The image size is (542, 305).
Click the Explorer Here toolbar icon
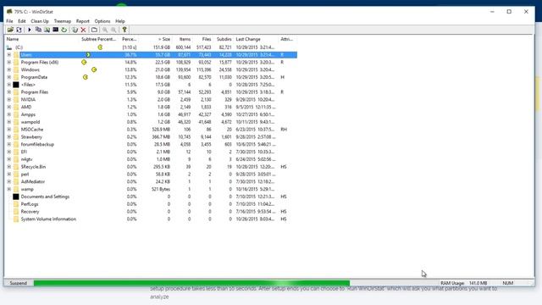tap(47, 30)
